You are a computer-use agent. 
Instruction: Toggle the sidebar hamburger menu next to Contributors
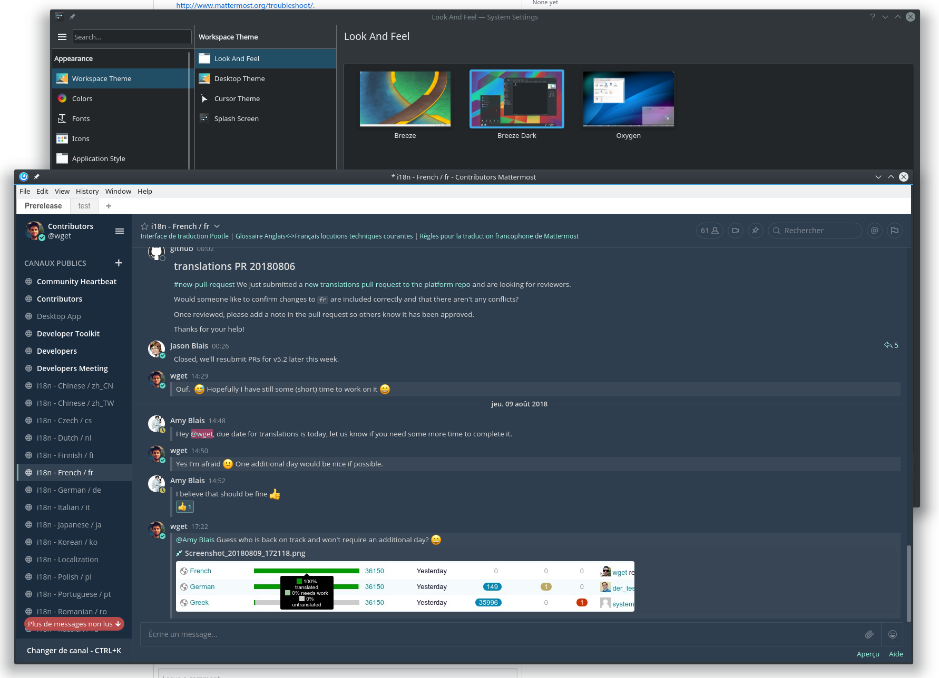pyautogui.click(x=120, y=231)
